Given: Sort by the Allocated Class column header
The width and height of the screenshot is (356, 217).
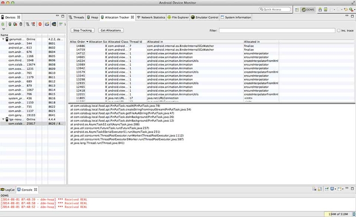Looking at the screenshot, I should point(118,42).
